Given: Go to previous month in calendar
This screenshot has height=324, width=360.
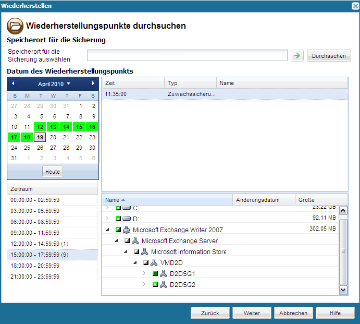Looking at the screenshot, I should click(13, 83).
